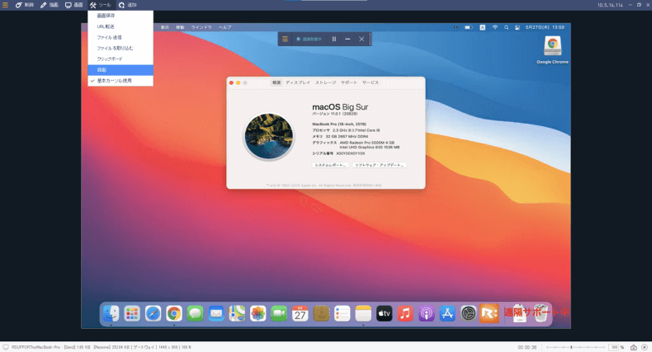This screenshot has width=652, height=352.
Task: Open App Store in the Dock
Action: pyautogui.click(x=447, y=314)
